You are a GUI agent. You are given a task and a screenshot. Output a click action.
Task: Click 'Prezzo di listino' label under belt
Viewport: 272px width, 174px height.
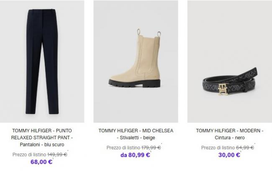tap(218, 147)
